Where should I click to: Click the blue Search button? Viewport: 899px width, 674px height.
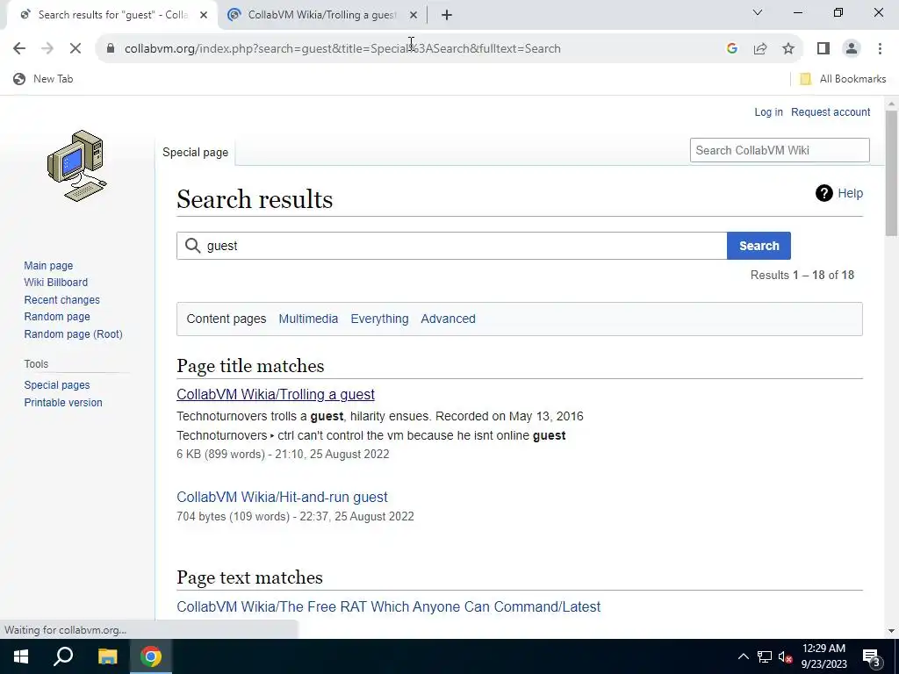759,246
